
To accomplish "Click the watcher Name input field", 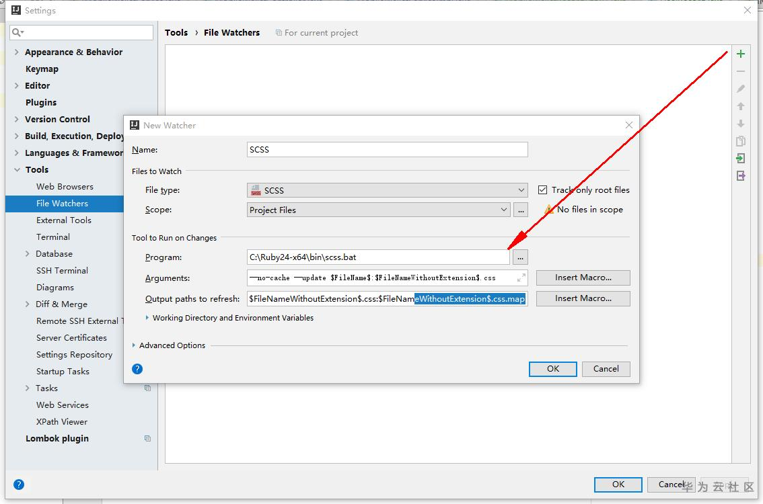I will click(x=388, y=150).
